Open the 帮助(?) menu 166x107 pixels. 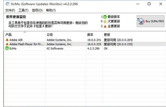click(x=51, y=10)
